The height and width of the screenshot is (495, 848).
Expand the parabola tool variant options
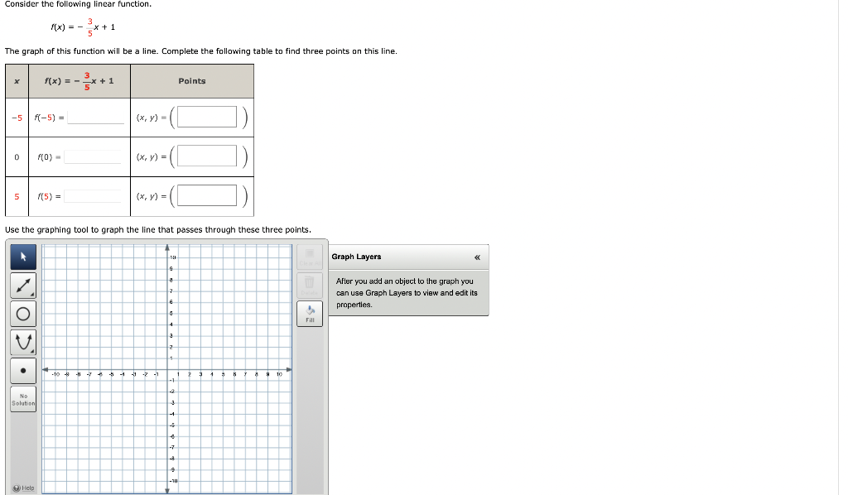click(x=31, y=350)
